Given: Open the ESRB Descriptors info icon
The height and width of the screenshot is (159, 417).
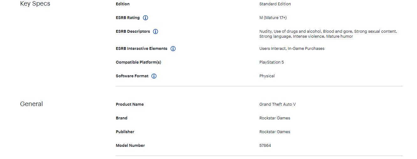Looking at the screenshot, I should [156, 31].
